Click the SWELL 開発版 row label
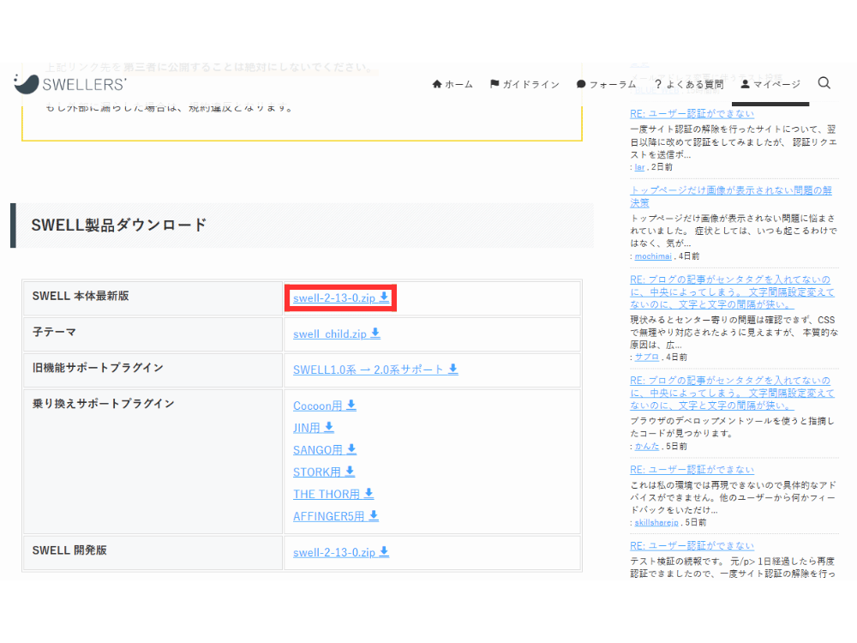This screenshot has width=857, height=643. [x=69, y=550]
